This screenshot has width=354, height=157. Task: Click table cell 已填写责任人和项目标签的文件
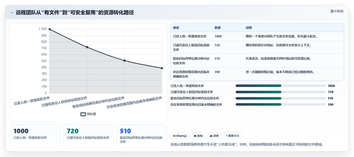click(191, 48)
